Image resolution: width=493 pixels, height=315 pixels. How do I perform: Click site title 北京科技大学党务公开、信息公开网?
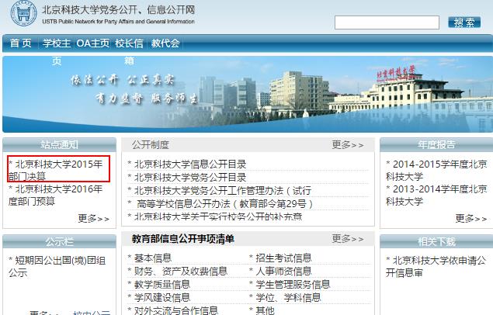click(119, 10)
